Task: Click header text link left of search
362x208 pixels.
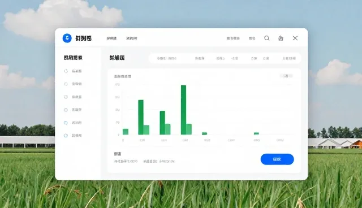Action: click(252, 38)
